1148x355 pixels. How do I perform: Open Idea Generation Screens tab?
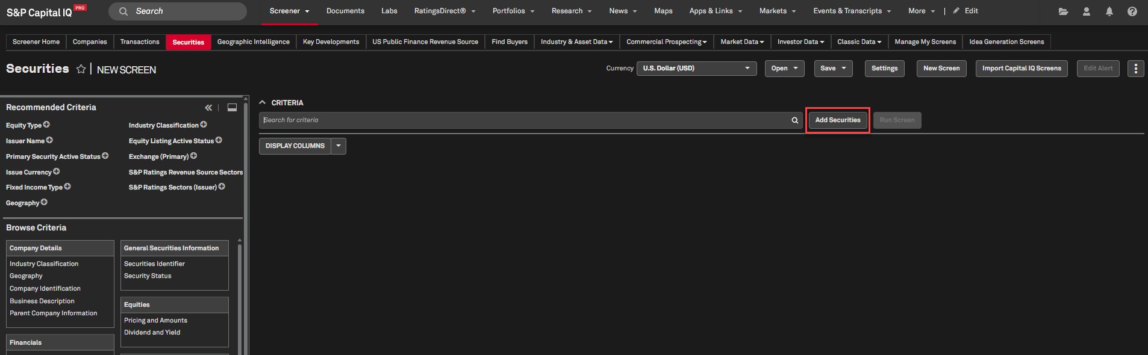[x=1006, y=42]
